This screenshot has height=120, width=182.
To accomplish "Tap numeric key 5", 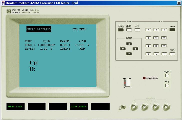I will (156, 38).
